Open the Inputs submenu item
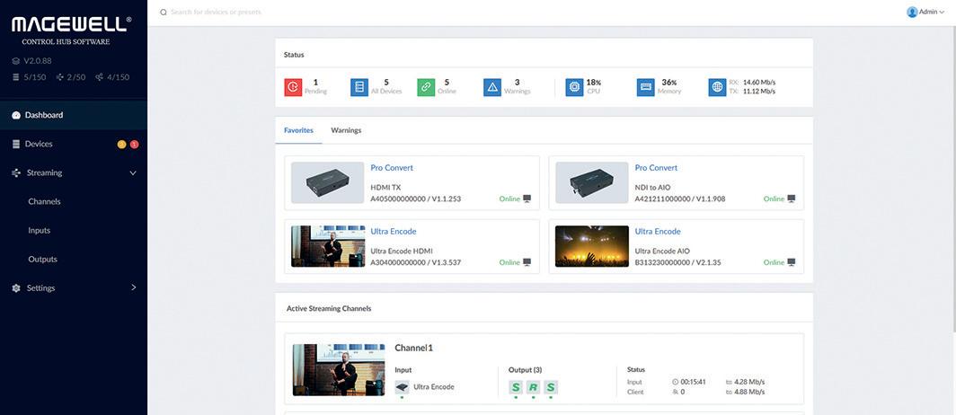The height and width of the screenshot is (415, 956). 39,230
